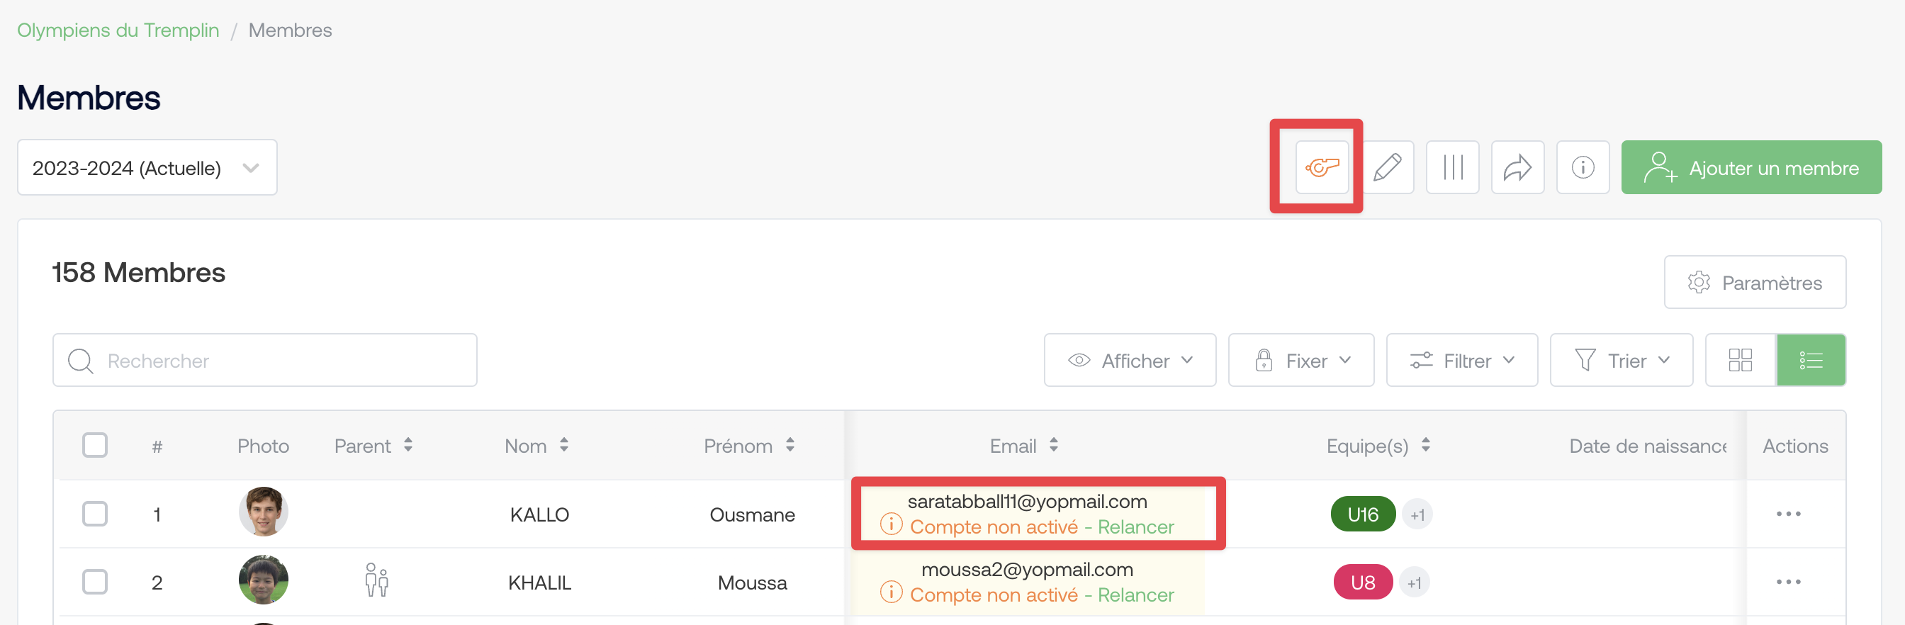Click Relancer link for saratabball11
The width and height of the screenshot is (1905, 625).
tap(1135, 527)
